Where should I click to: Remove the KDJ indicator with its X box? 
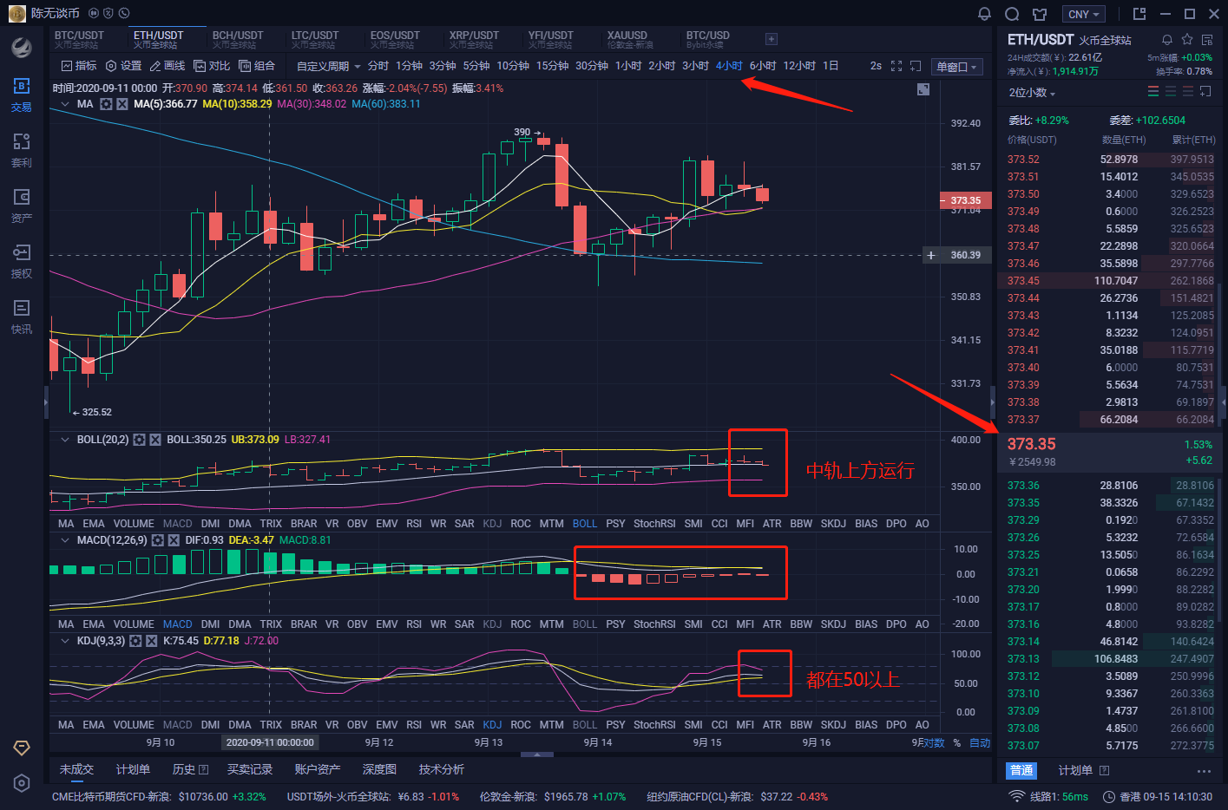pyautogui.click(x=151, y=641)
